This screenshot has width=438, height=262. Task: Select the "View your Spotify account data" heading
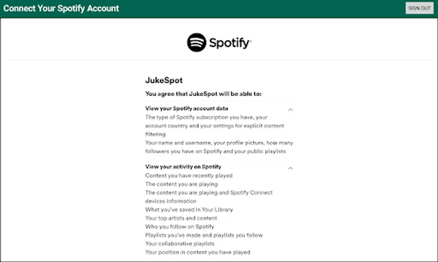[186, 108]
